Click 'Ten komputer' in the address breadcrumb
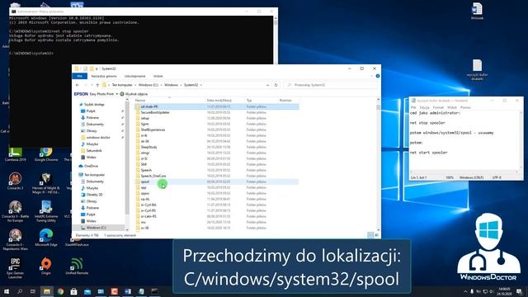 tap(122, 85)
